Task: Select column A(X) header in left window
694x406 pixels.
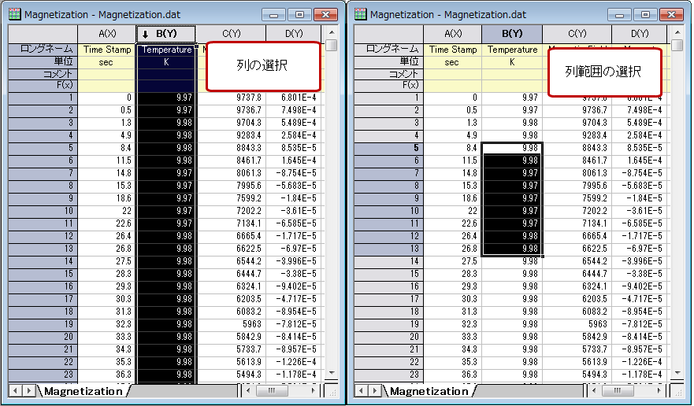Action: 106,34
